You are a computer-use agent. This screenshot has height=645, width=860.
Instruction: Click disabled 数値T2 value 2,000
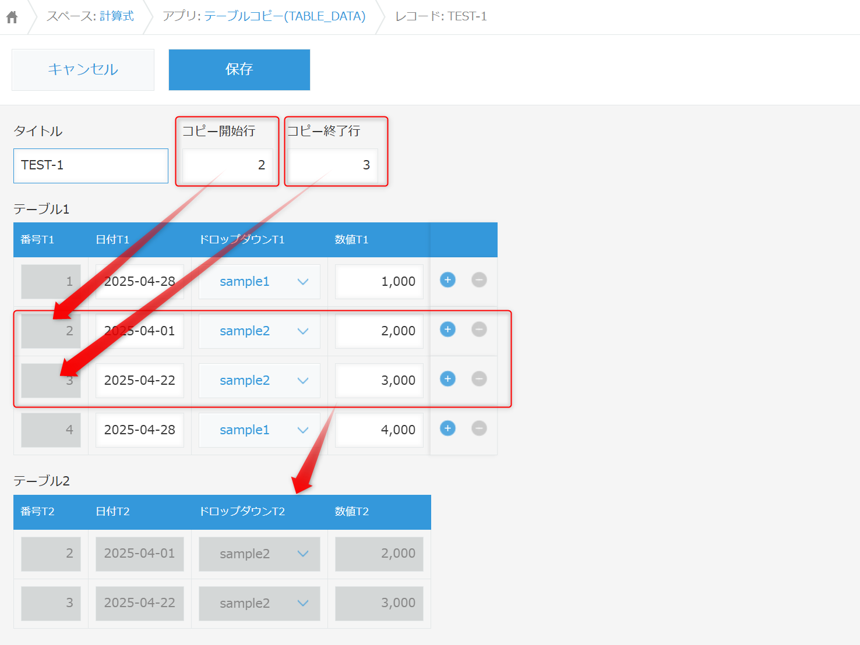pos(379,554)
